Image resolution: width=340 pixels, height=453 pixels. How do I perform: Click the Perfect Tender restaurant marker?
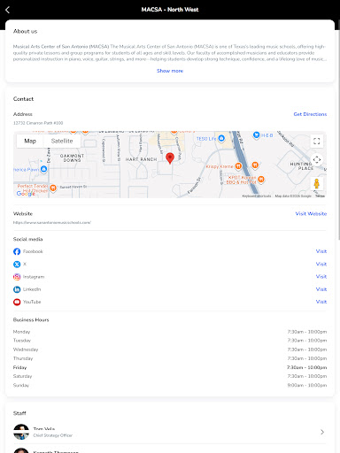(53, 188)
